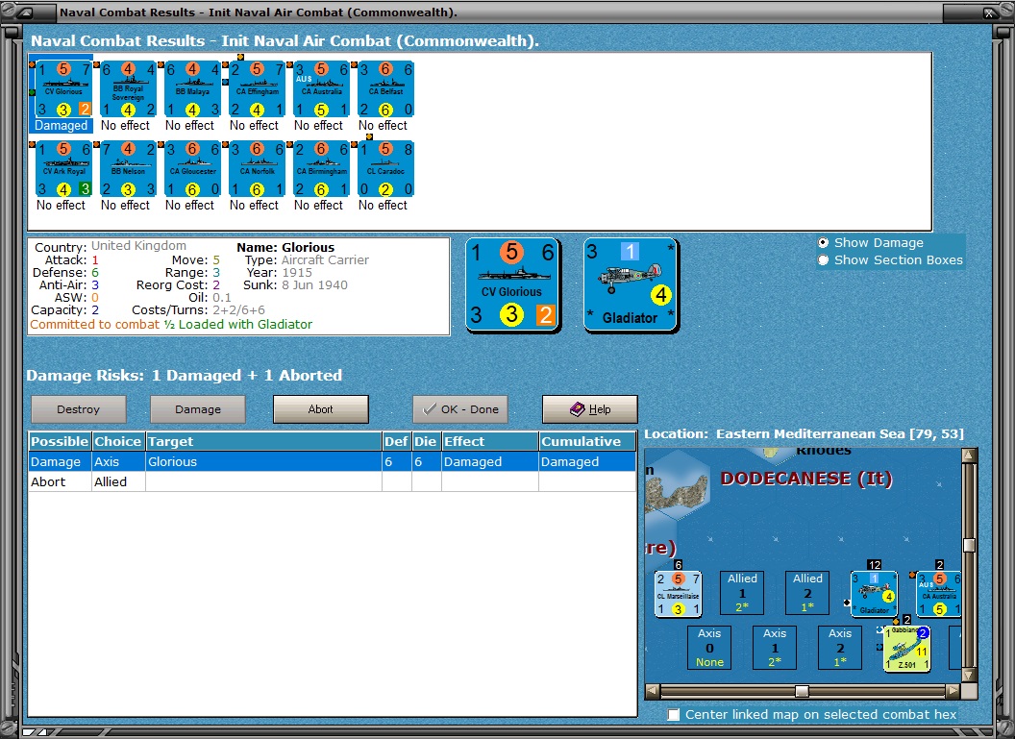
Task: Click the Z.501 seaplane counter on the map
Action: pos(907,649)
